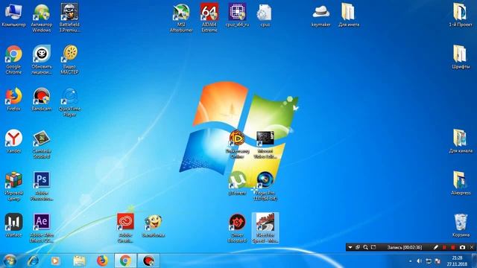Select the Игровой центр cube icon

click(x=13, y=186)
